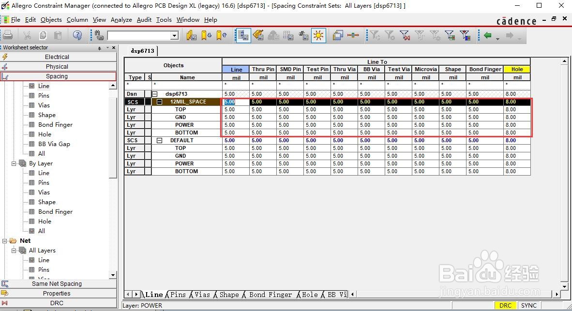Collapse the All Layers tree node
Screen dimensions: 572x311
coord(14,251)
